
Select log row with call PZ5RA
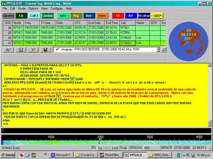(x=84, y=33)
